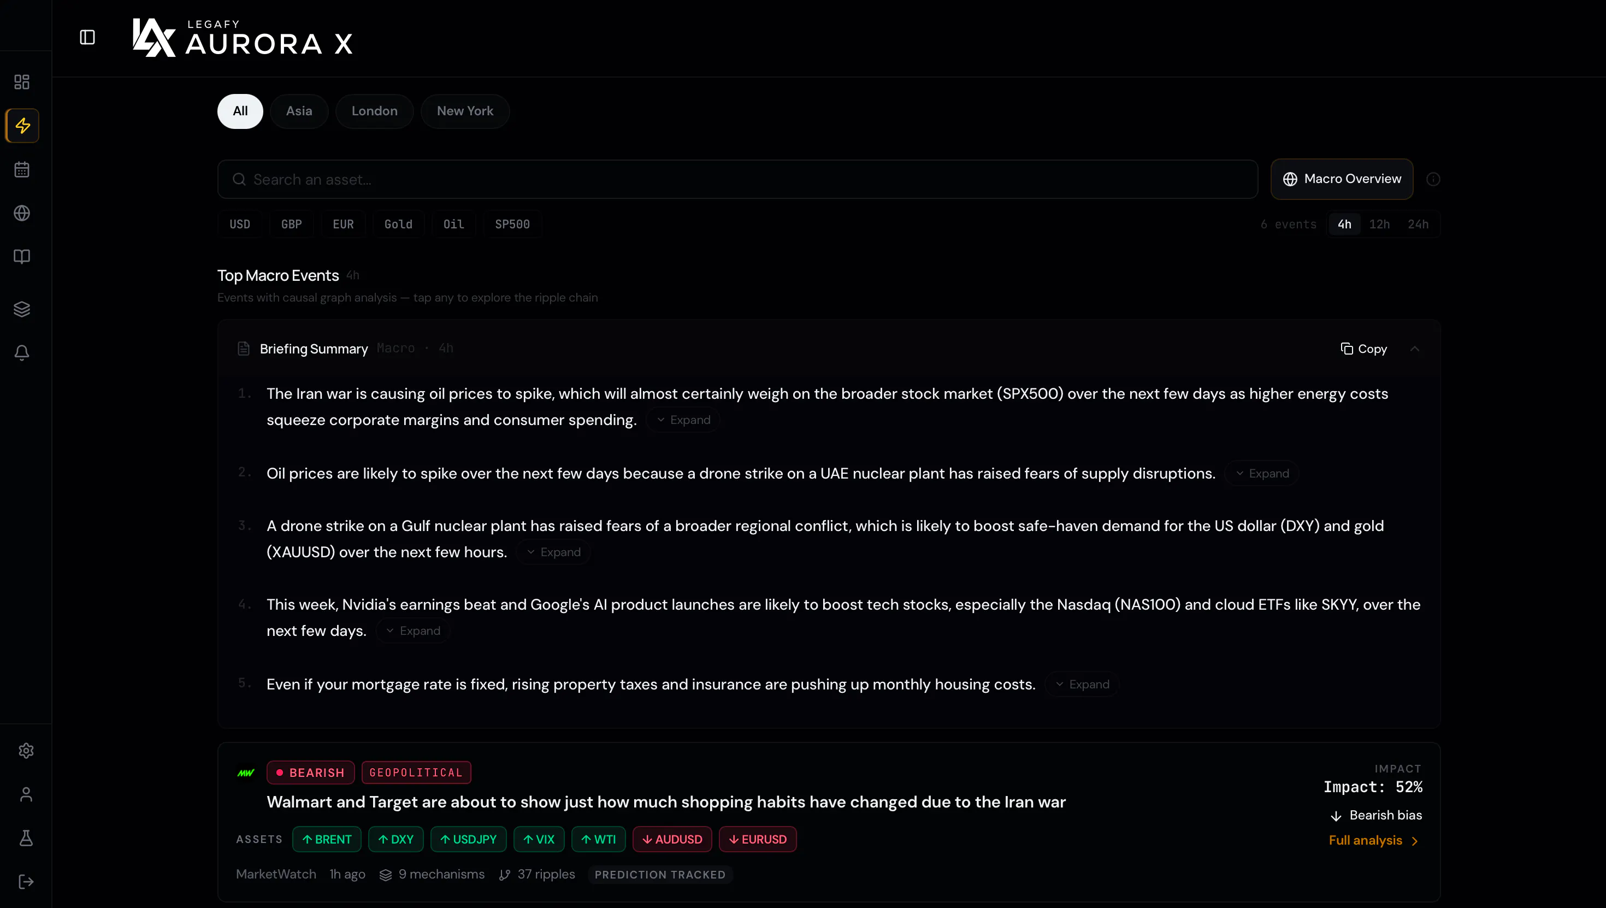Click the log out icon
The width and height of the screenshot is (1606, 908).
(26, 881)
